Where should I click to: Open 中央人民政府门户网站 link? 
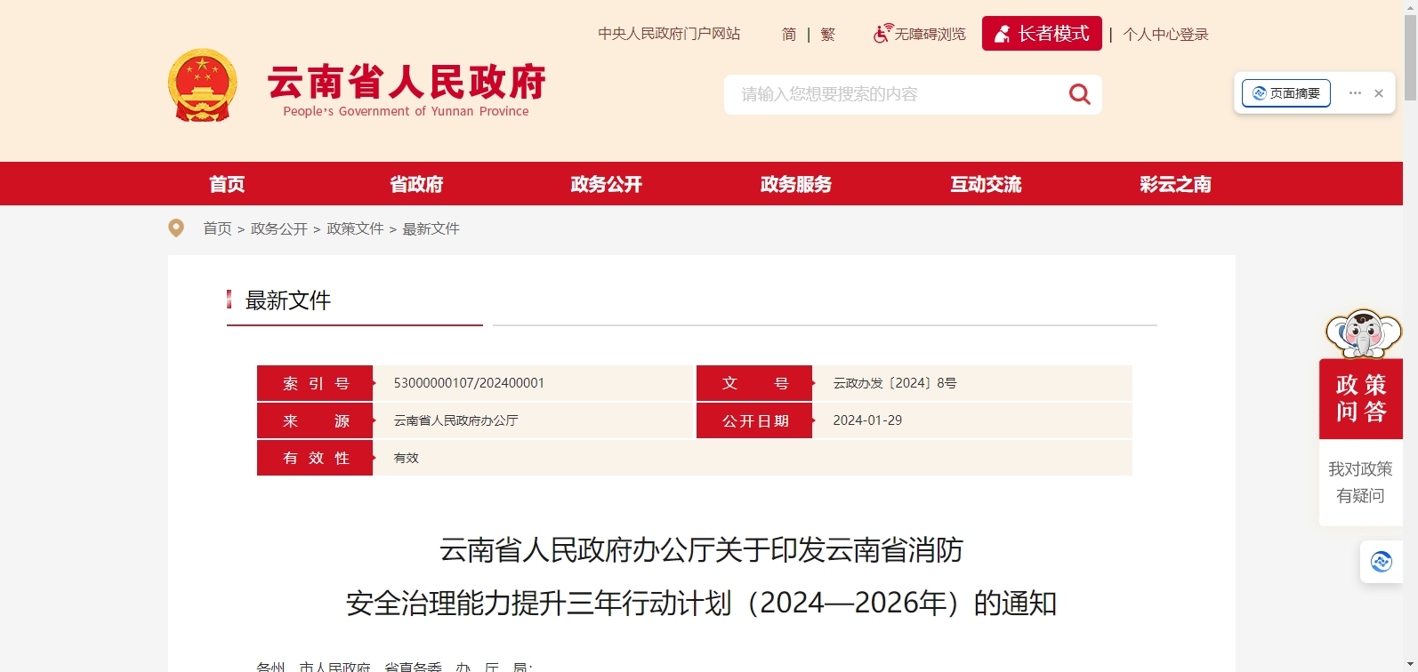[x=669, y=34]
